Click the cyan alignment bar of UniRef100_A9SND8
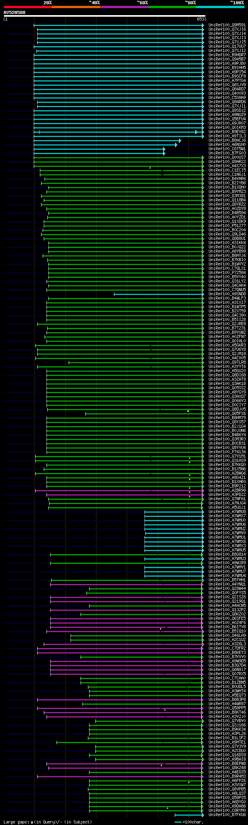Image resolution: width=248 pixels, height=825 pixels. click(159, 294)
